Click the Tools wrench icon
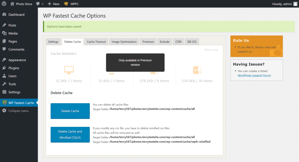 [x=4, y=84]
